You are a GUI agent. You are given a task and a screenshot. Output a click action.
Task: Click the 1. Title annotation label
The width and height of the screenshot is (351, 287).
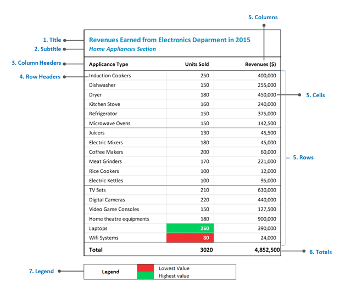52,40
